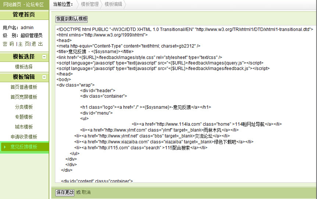Click the feedback.js script code line
The image size is (317, 199).
[163, 69]
